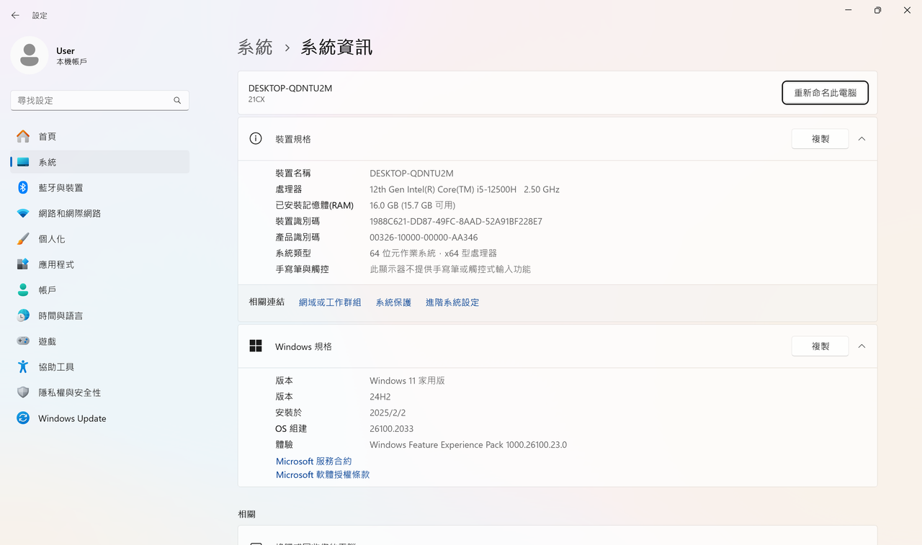Click the 個人化 paintbrush icon
This screenshot has height=545, width=922.
23,238
